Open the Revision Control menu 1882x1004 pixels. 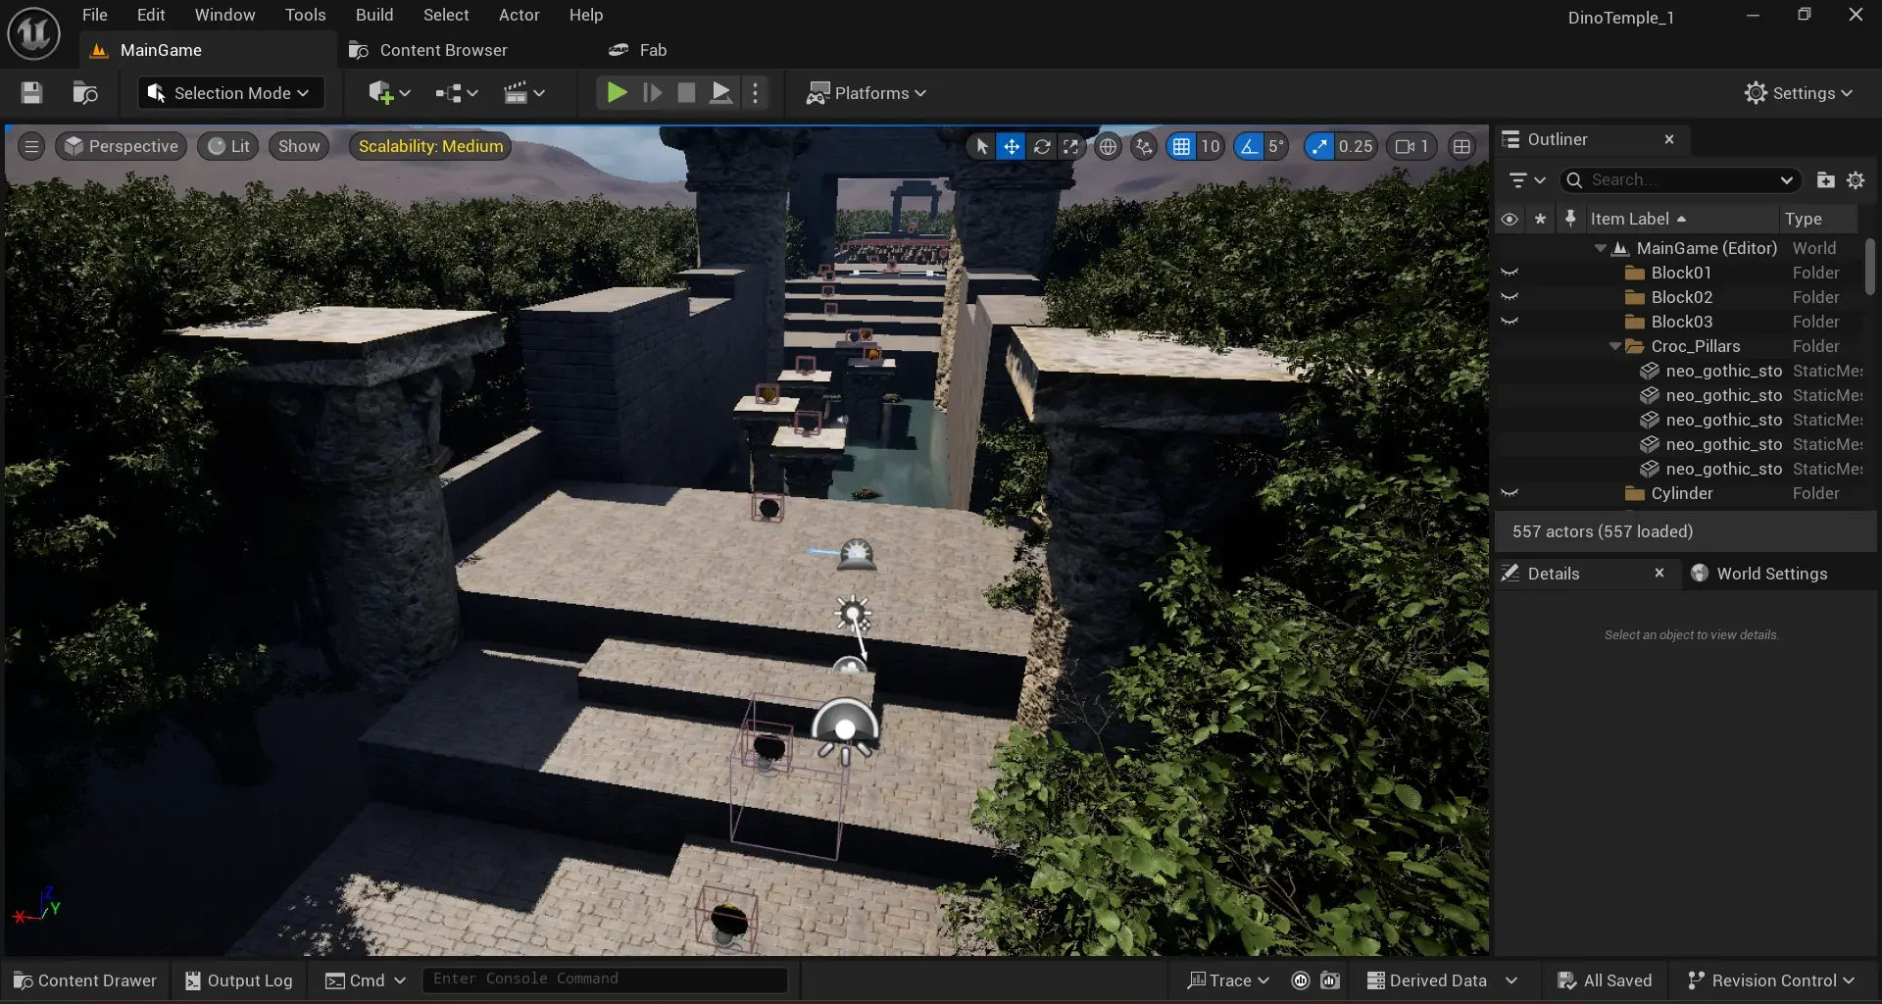pos(1770,980)
